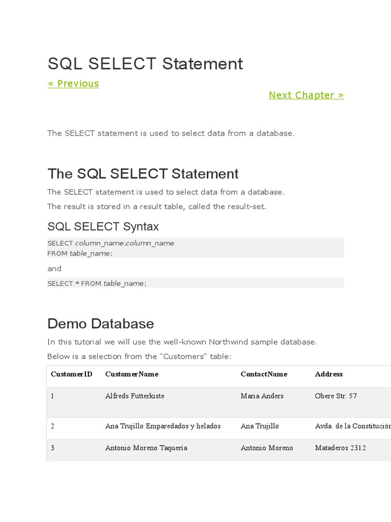The width and height of the screenshot is (391, 522).
Task: Click the SQL SELECT Statement page title
Action: [145, 64]
